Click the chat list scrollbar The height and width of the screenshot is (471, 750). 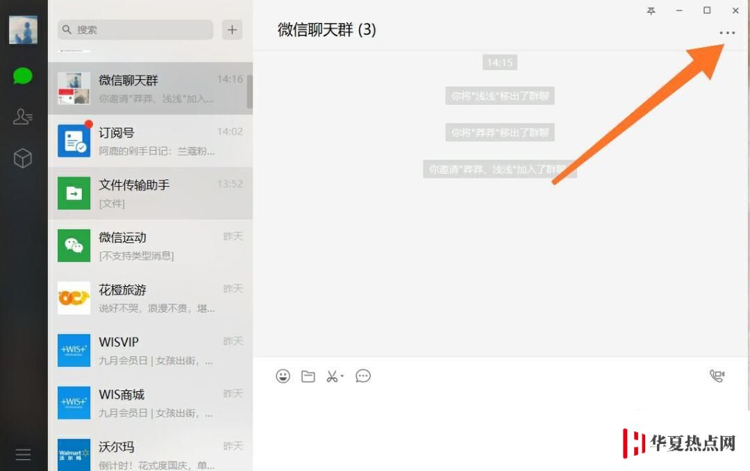click(x=250, y=92)
